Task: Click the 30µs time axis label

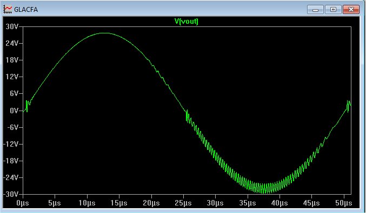Action: (x=216, y=203)
